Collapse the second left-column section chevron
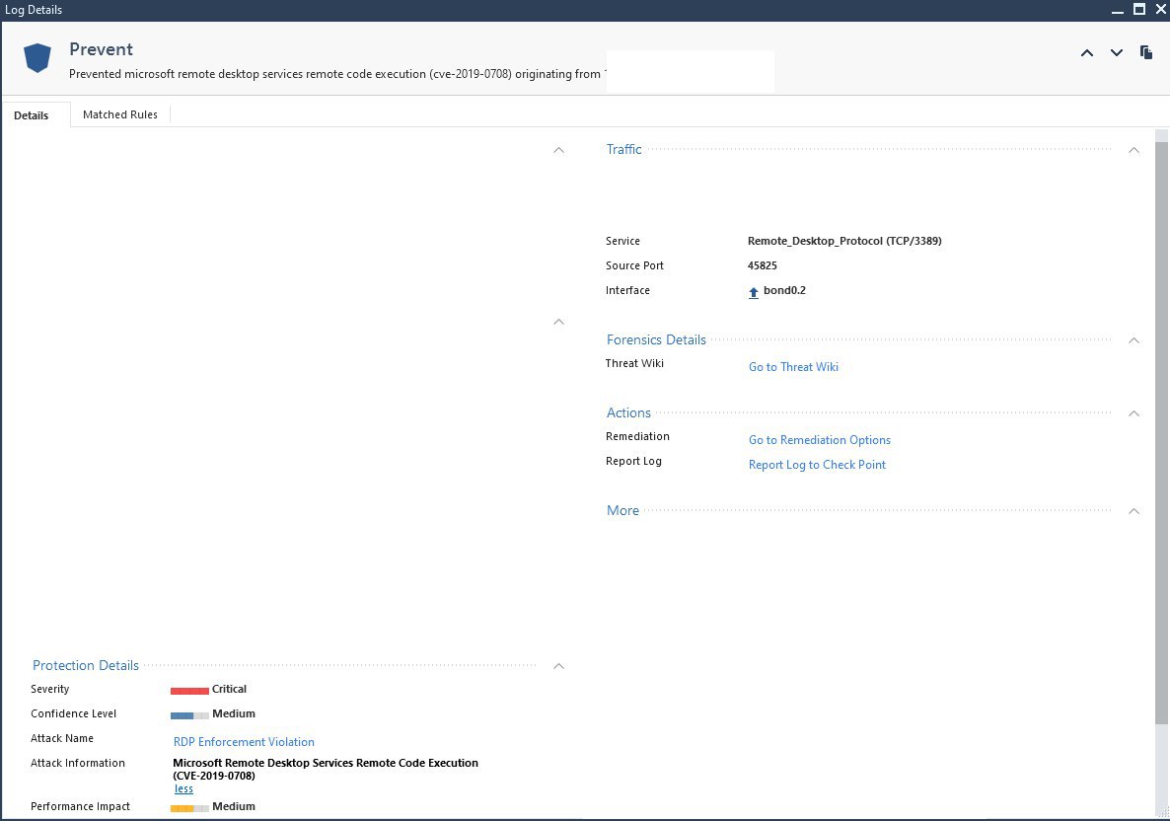Image resolution: width=1170 pixels, height=821 pixels. [559, 322]
